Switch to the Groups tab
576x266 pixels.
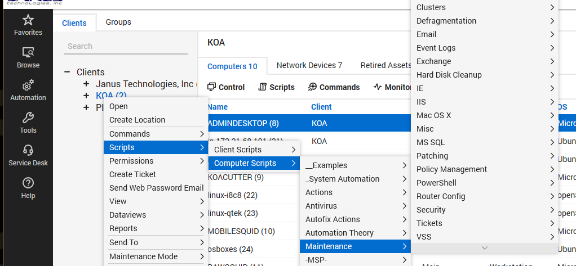118,22
